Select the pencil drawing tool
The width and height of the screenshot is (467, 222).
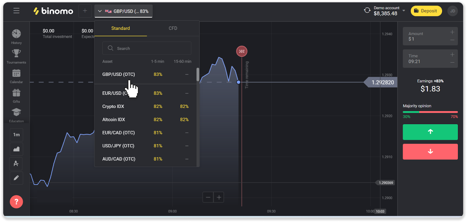(x=16, y=178)
